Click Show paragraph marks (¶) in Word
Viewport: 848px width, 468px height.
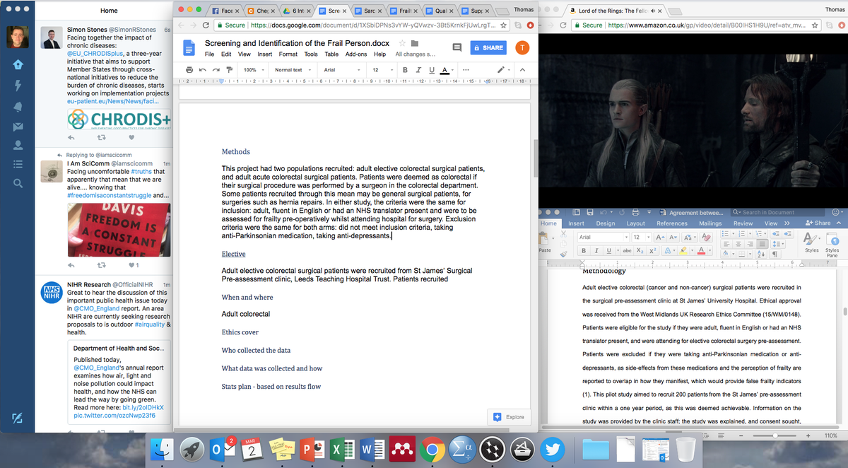775,254
